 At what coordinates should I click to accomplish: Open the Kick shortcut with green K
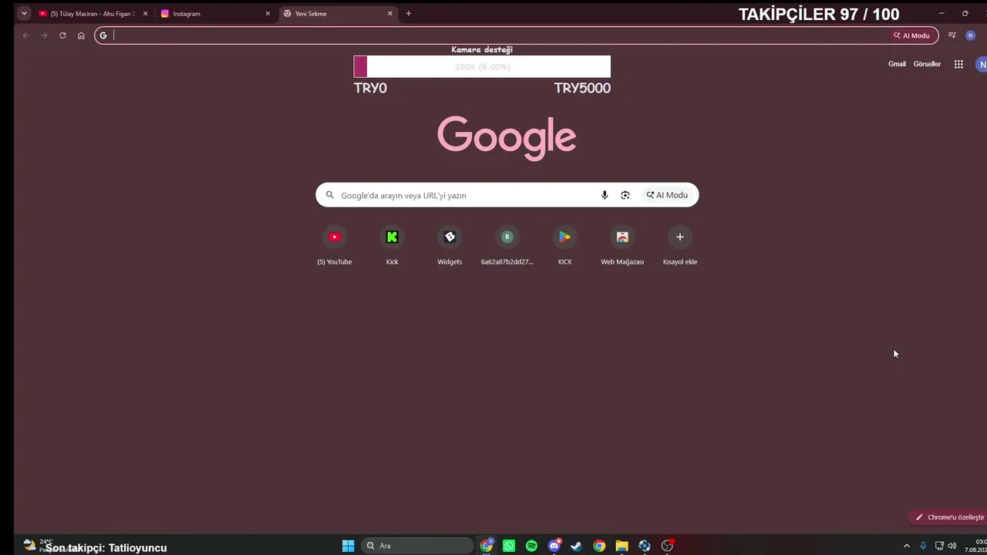[x=392, y=246]
